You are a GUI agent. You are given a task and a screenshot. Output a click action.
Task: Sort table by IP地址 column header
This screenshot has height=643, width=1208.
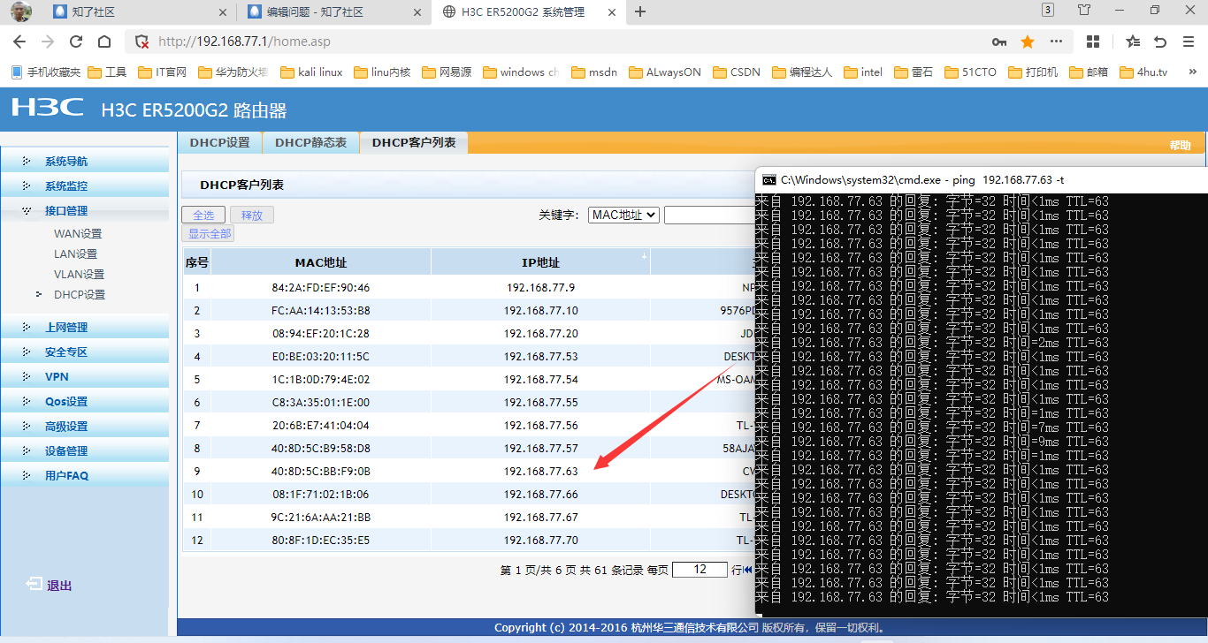pos(540,262)
